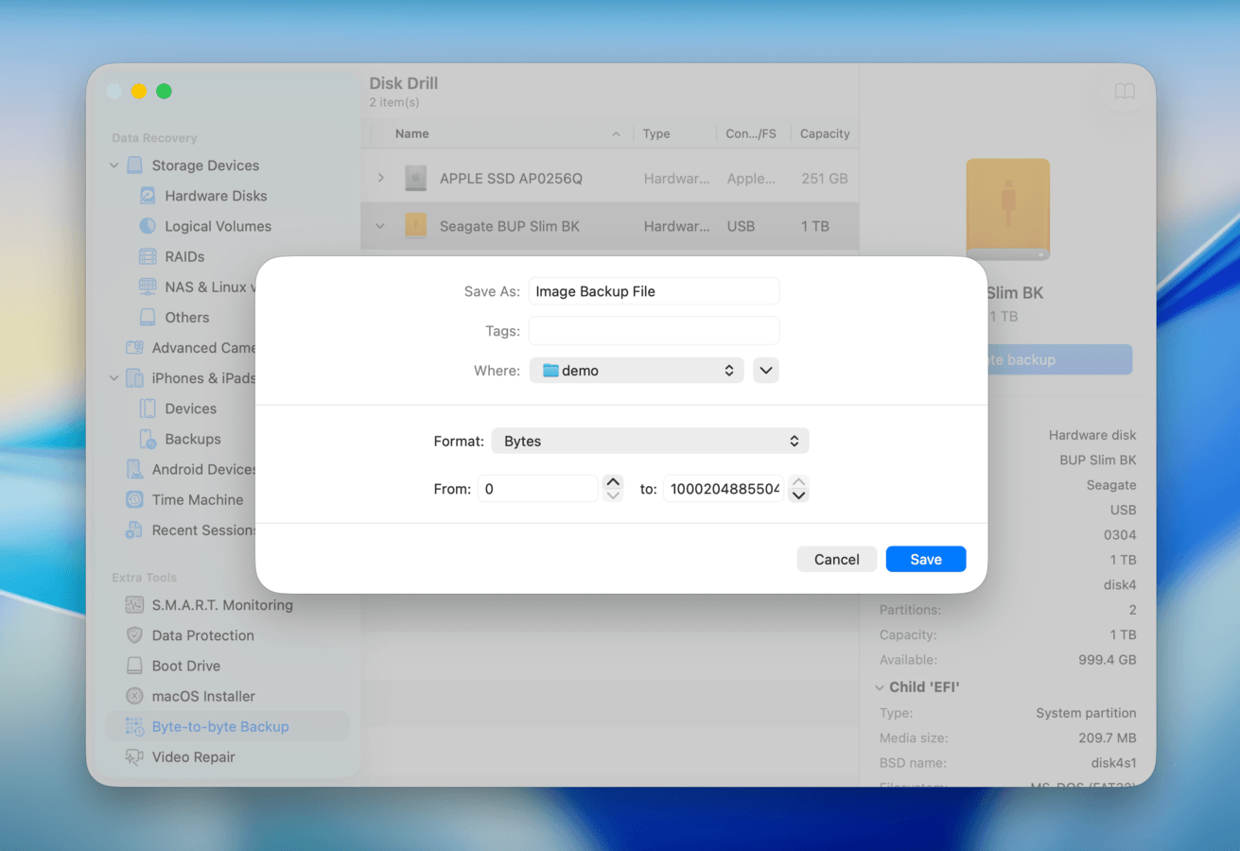Open the Where folder dropdown
Viewport: 1240px width, 851px height.
click(637, 371)
